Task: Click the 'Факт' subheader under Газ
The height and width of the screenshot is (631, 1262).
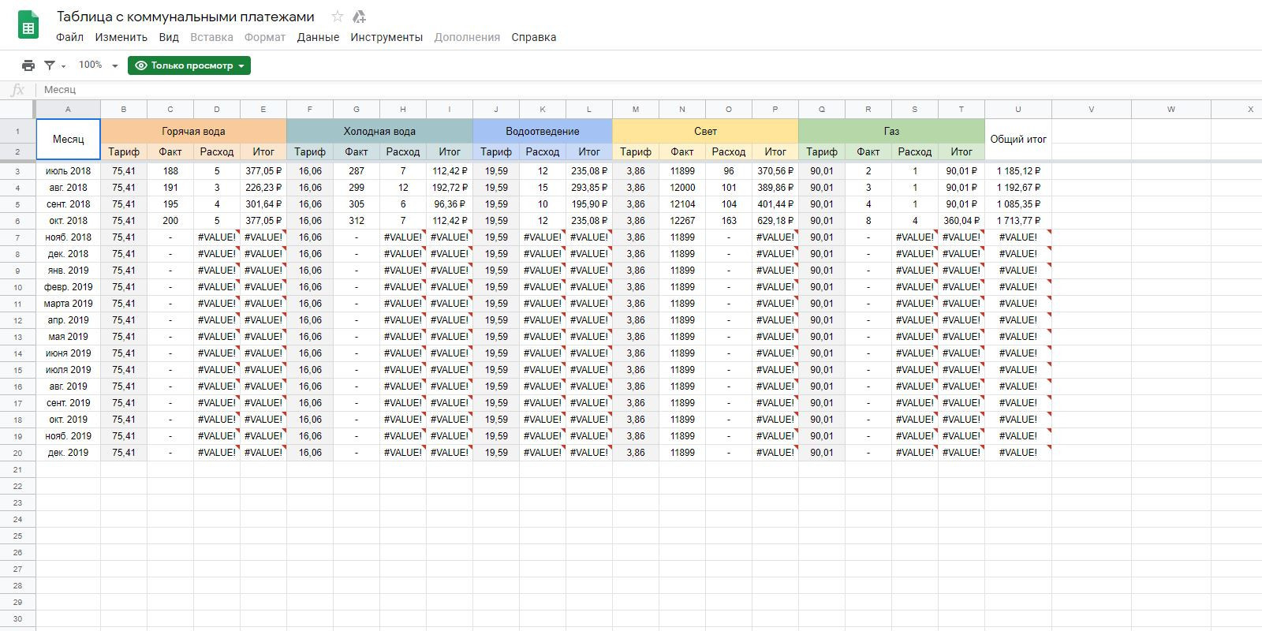Action: tap(868, 151)
